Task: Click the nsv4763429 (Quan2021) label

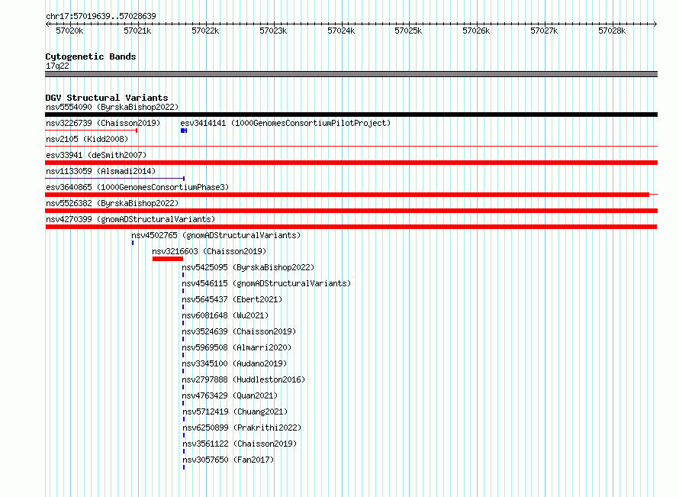Action: pos(230,395)
